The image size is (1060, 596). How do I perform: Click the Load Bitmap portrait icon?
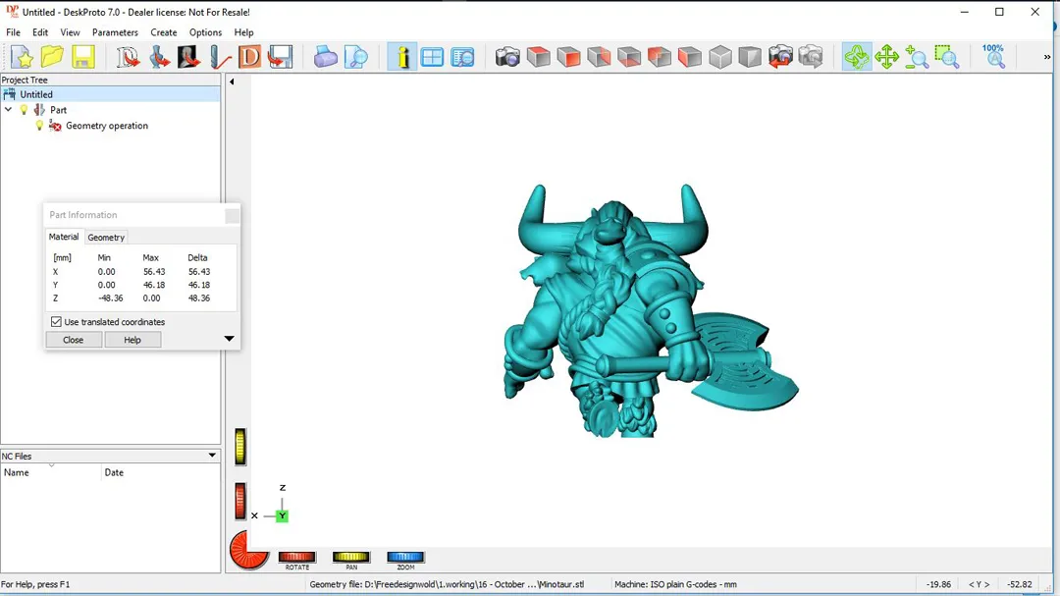[188, 57]
